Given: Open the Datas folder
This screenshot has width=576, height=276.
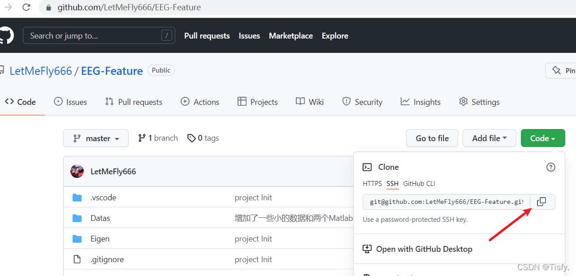Looking at the screenshot, I should [100, 218].
